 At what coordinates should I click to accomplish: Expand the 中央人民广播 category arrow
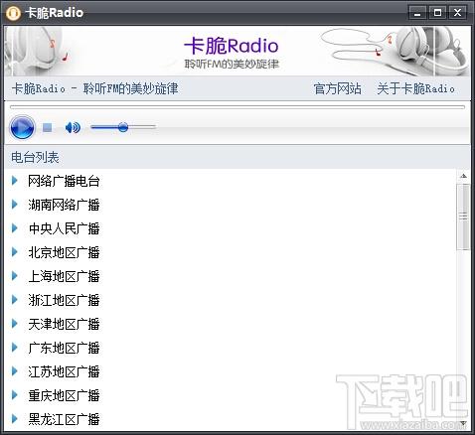[15, 228]
